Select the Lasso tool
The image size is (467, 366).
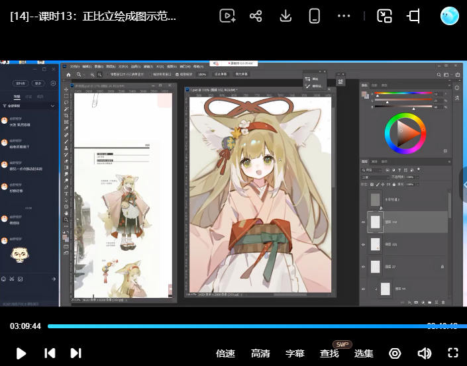pos(66,103)
